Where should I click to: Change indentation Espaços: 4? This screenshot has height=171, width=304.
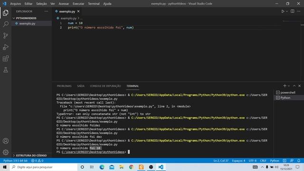pos(238,161)
